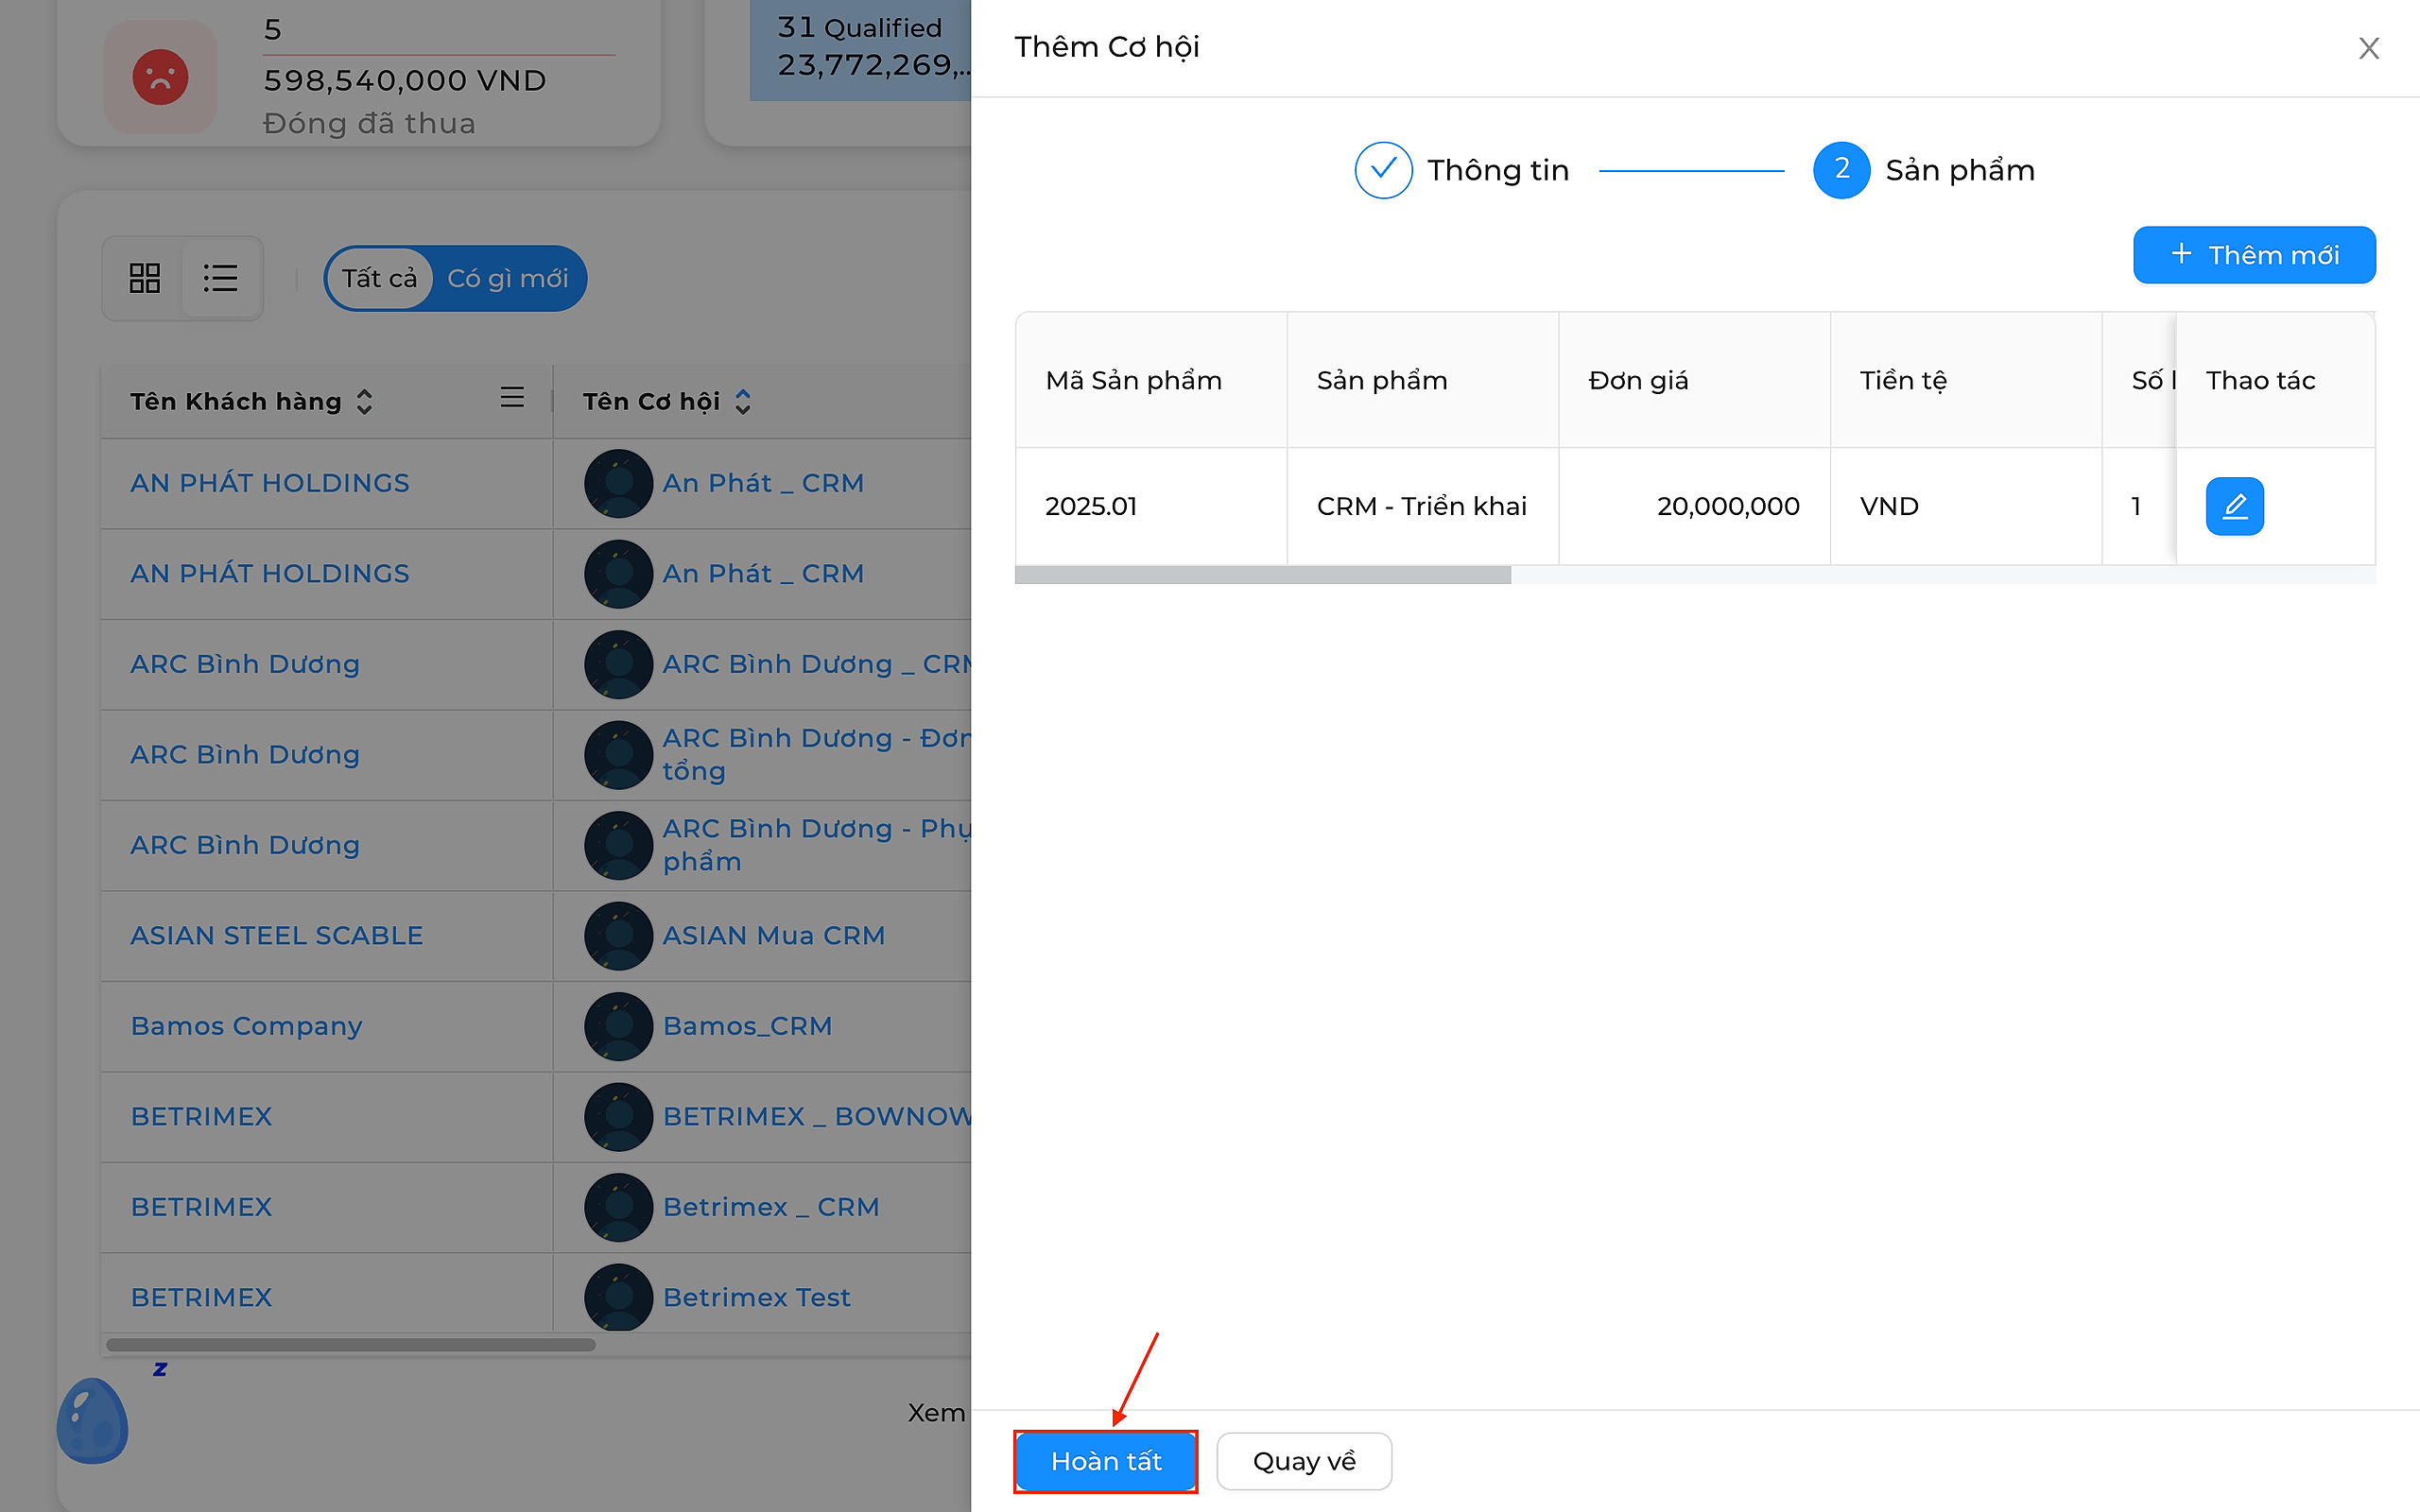Open the Bamos_CRM opportunity
Screen dimensions: 2420x1512
click(x=747, y=1027)
